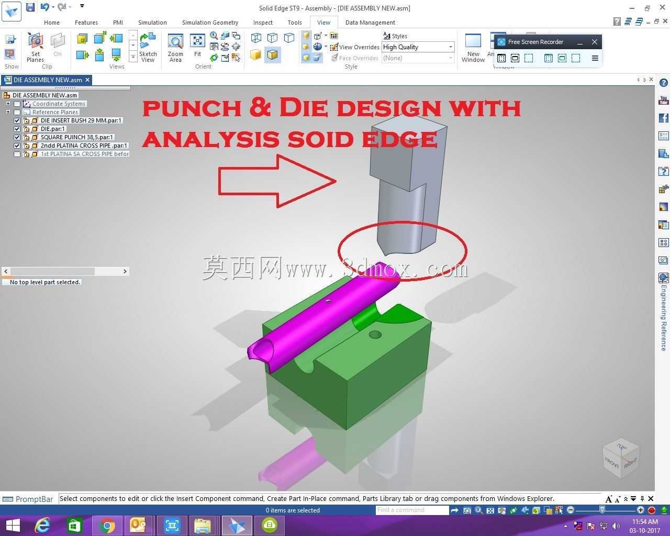The height and width of the screenshot is (536, 670).
Task: Click the Set Planes clip tool
Action: tap(35, 48)
